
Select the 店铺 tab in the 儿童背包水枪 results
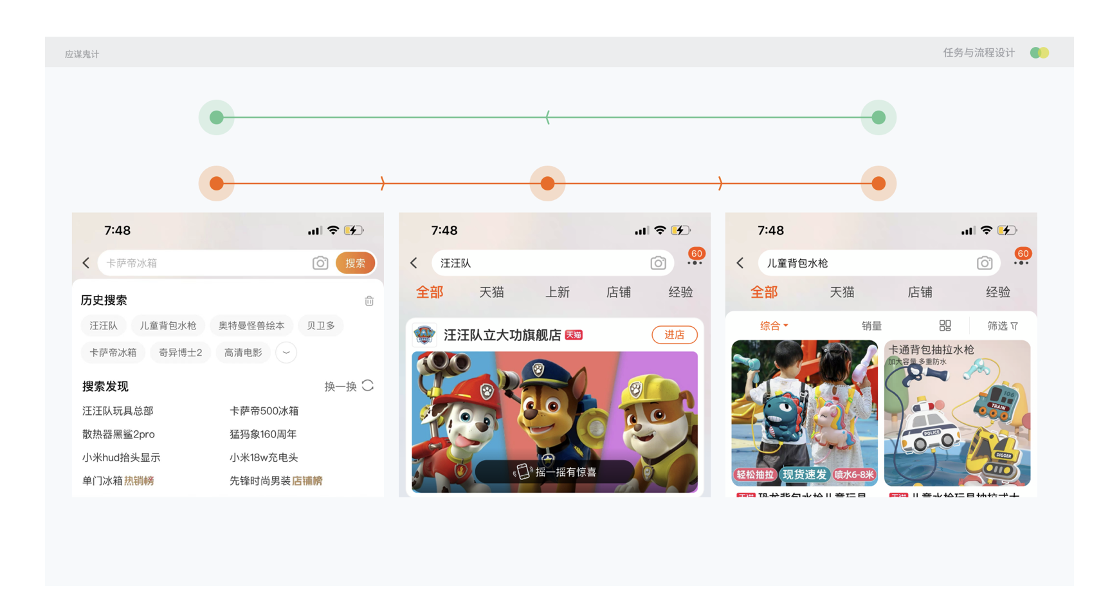coord(919,293)
